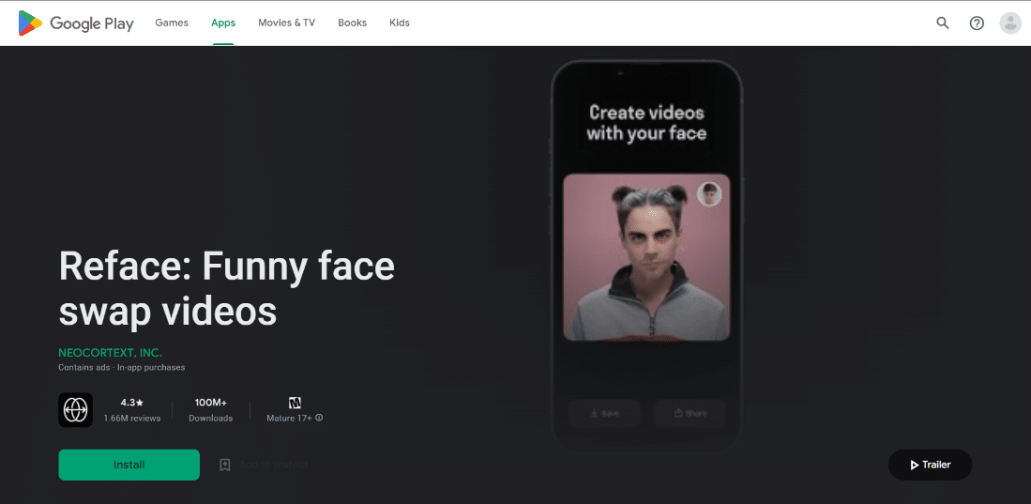
Task: Click the 100M+ downloads count
Action: (211, 402)
